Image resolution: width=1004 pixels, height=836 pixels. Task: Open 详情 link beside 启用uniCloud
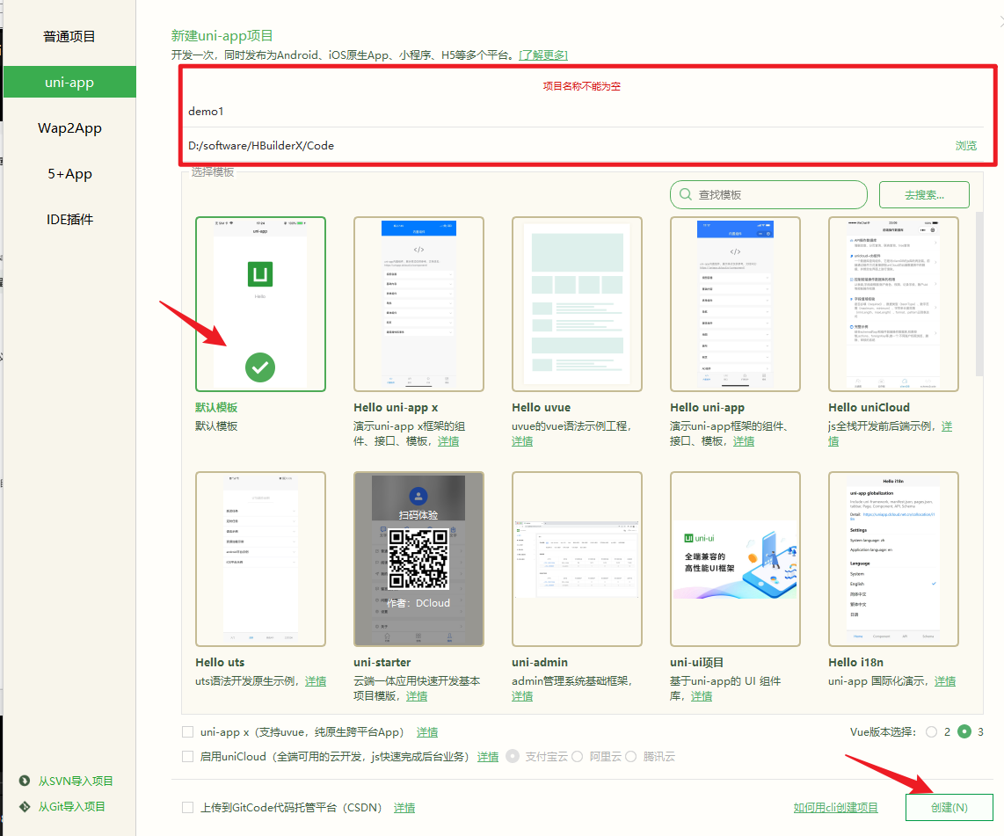pos(487,757)
